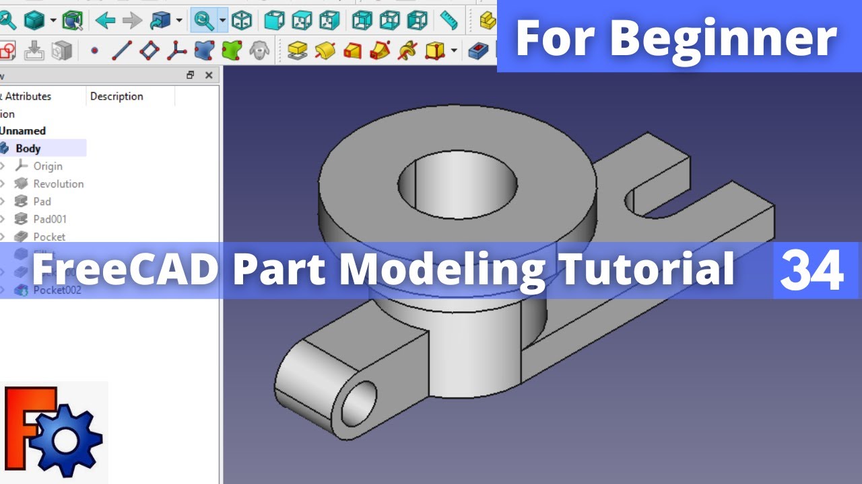Expand the Pad tree node
The height and width of the screenshot is (484, 862).
tap(3, 201)
